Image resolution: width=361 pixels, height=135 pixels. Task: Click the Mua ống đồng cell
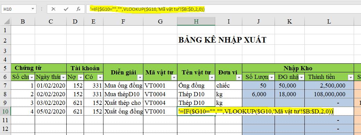[123, 85]
